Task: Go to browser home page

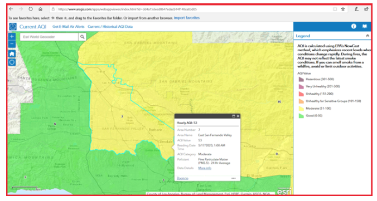Action: [x=40, y=9]
